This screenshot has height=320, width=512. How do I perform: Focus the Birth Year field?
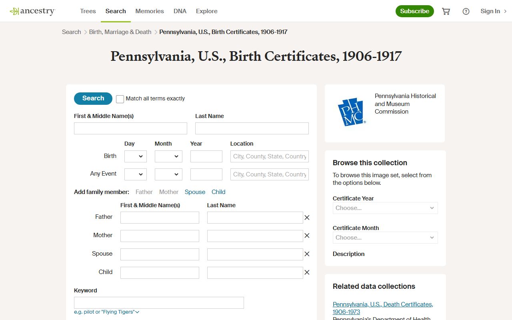point(206,156)
